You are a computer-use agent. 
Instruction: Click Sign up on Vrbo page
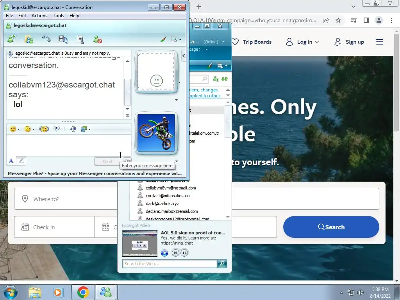(x=349, y=42)
